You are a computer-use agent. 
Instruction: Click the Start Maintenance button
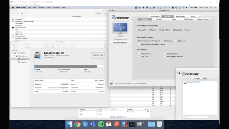(120, 42)
